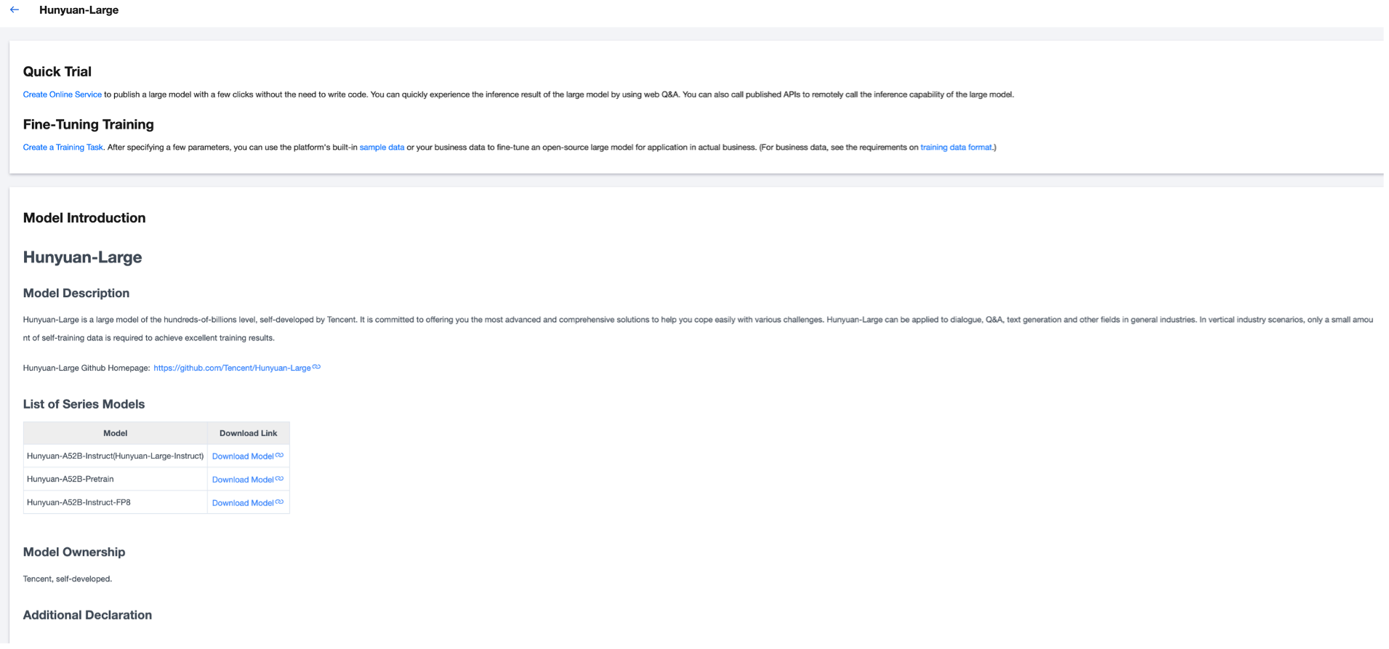1389x649 pixels.
Task: Click the Model Ownership heading
Action: [x=74, y=552]
